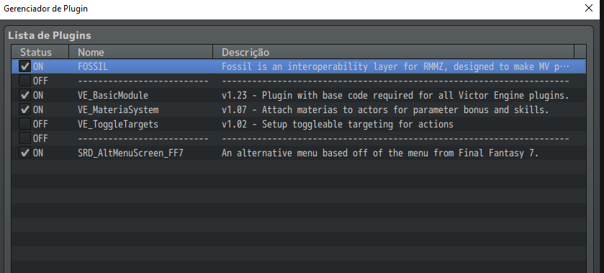Click the v1.23 Victor Engine base code description
This screenshot has height=273, width=604.
click(x=395, y=96)
